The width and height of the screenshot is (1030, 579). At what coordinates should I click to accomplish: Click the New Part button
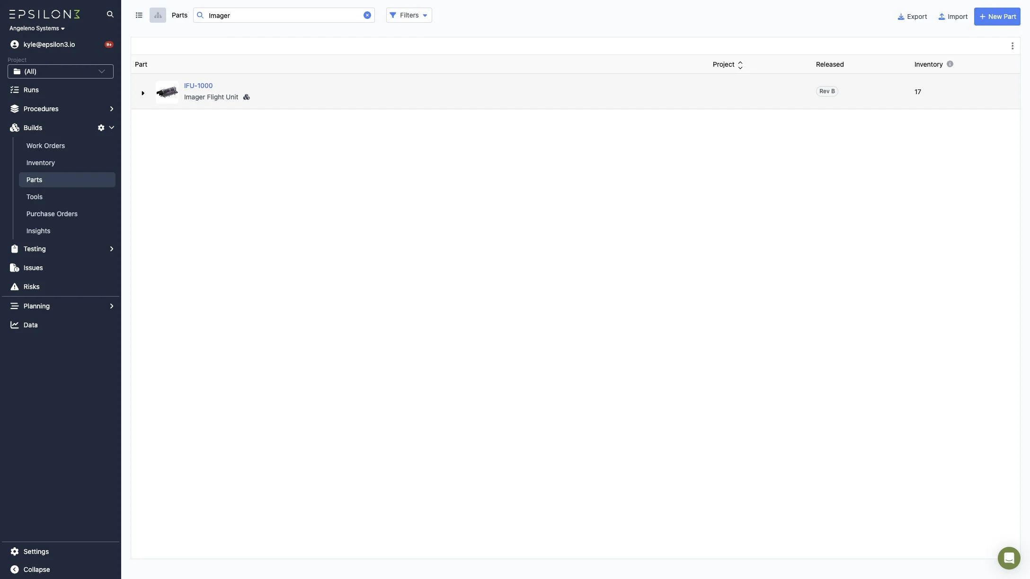tap(997, 17)
